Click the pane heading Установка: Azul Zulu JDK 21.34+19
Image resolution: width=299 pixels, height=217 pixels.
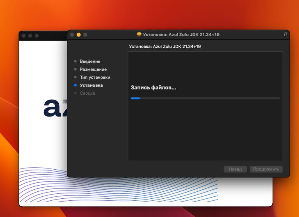pos(165,47)
